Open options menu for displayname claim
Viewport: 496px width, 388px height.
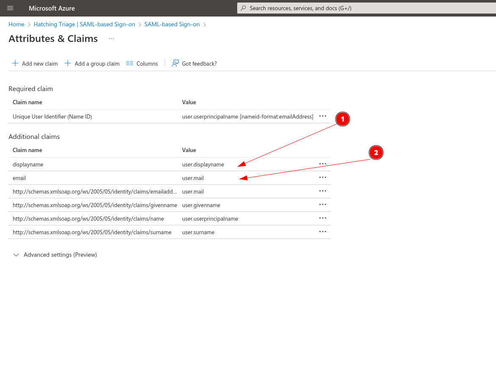click(x=323, y=164)
